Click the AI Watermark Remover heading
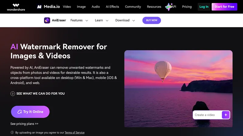 pyautogui.click(x=59, y=51)
